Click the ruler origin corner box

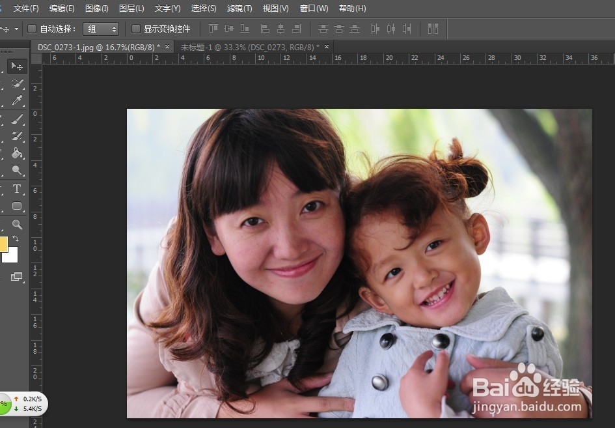tap(36, 59)
